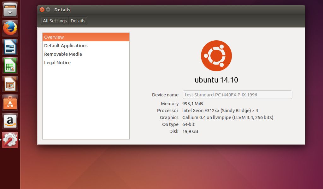Click the ubuntu 14.10 version label
The width and height of the screenshot is (323, 189).
pos(216,80)
